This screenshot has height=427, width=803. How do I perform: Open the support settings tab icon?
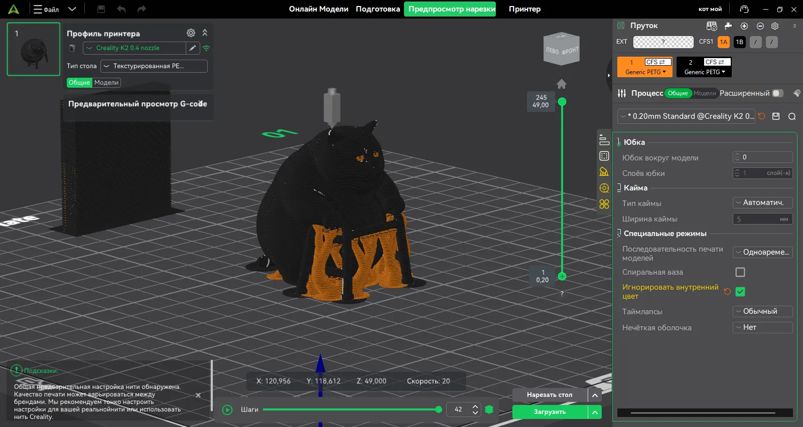pos(604,172)
